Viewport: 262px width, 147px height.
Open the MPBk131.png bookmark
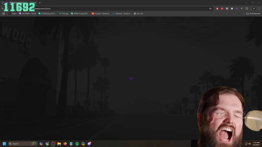[80, 13]
